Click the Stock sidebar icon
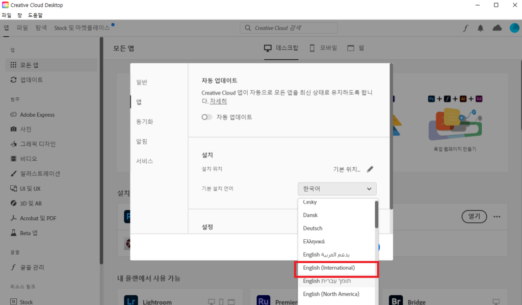522x305 pixels. 13,301
